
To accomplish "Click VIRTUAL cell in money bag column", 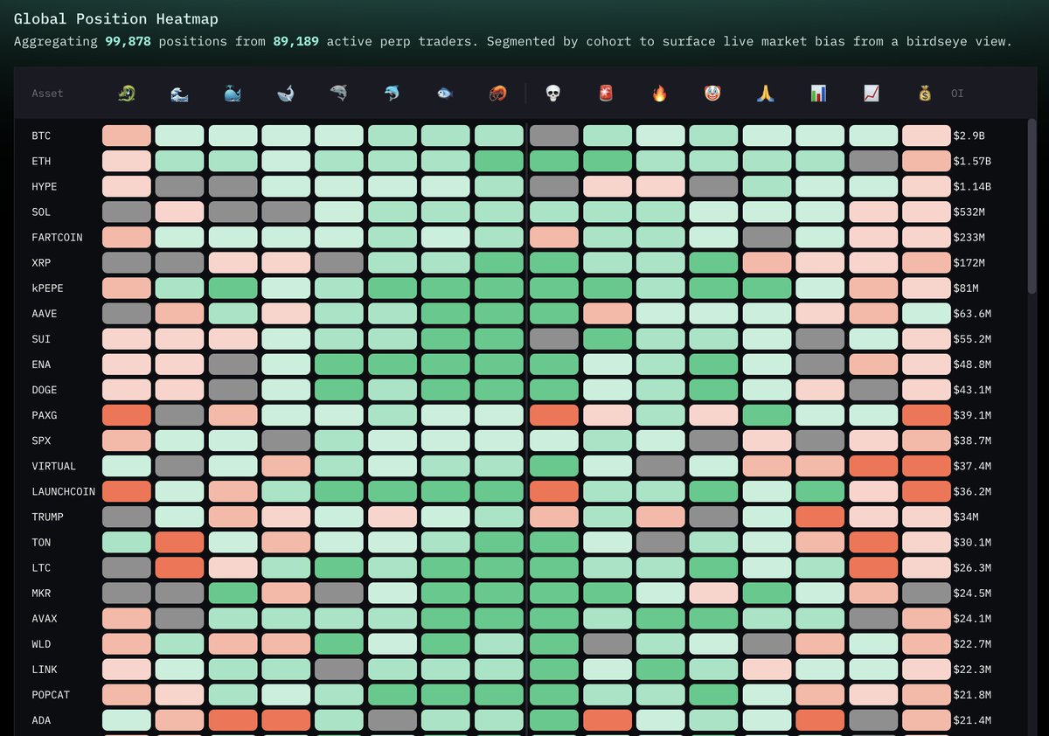I will 926,466.
